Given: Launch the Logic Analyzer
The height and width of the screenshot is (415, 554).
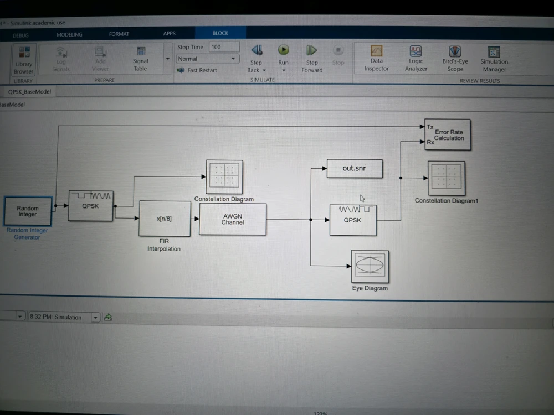Looking at the screenshot, I should tap(416, 58).
